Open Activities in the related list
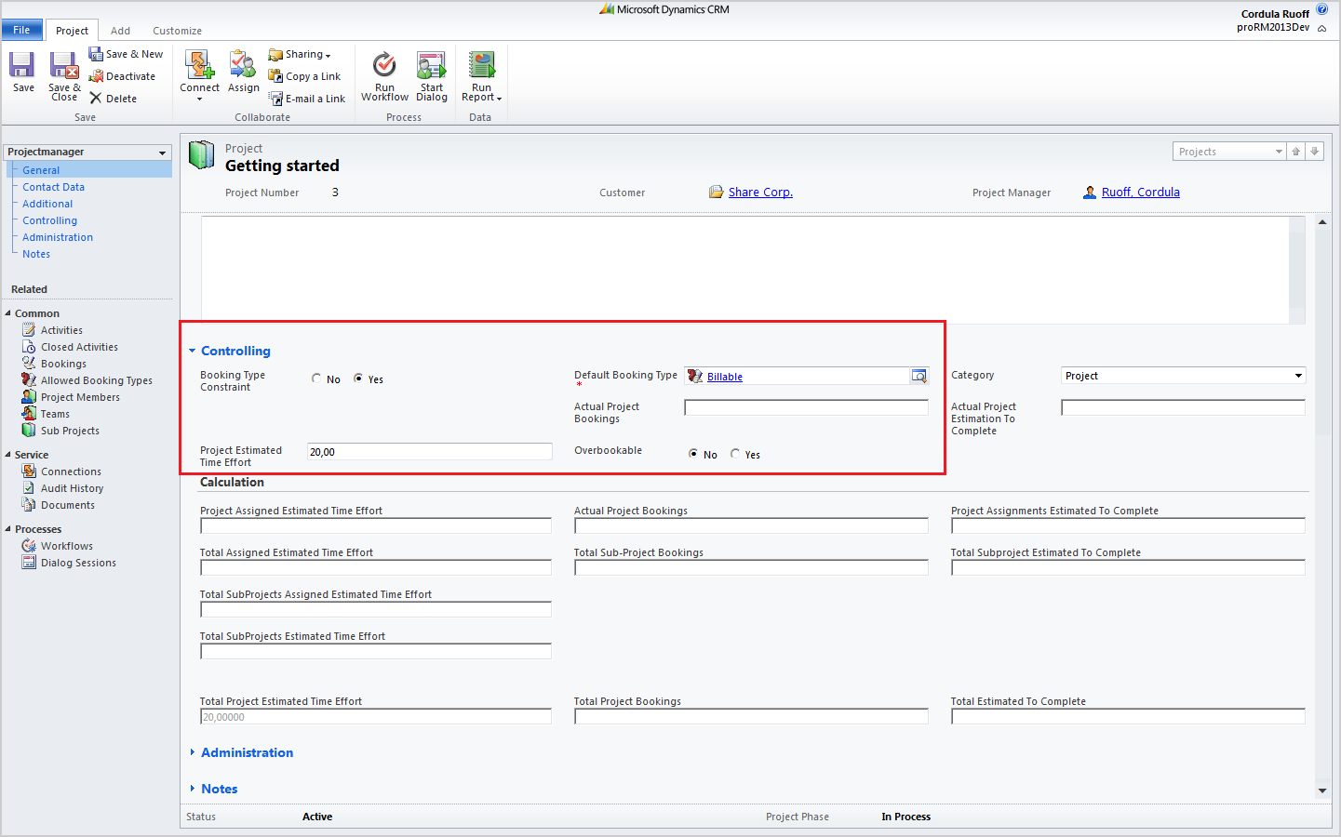The image size is (1341, 837). pos(61,330)
